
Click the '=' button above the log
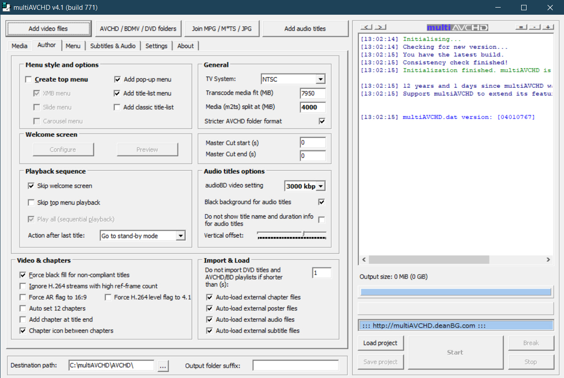521,27
